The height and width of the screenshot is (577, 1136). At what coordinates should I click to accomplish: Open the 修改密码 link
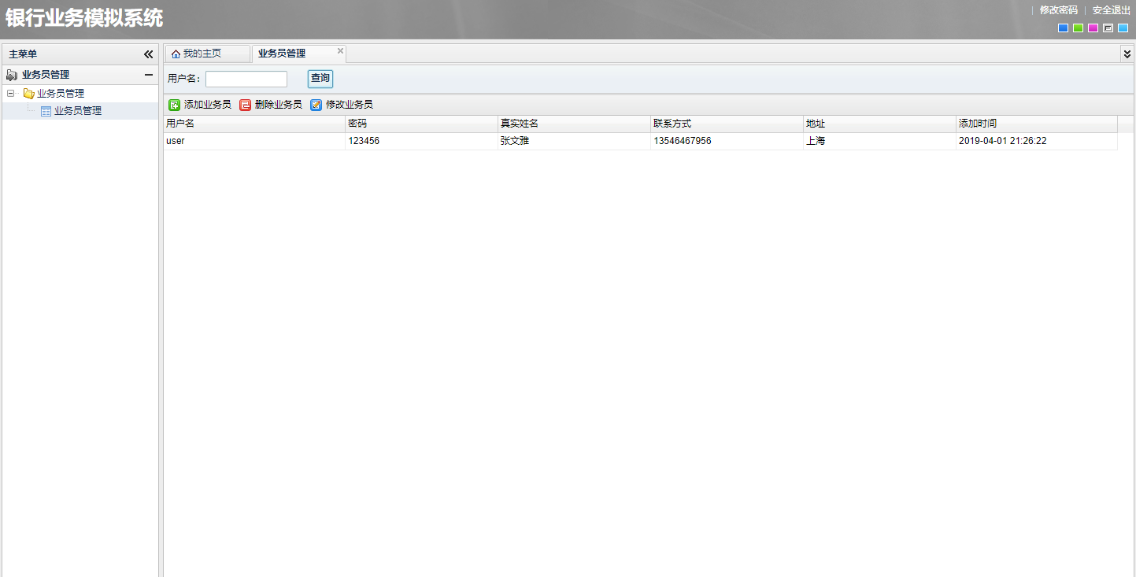(x=1058, y=10)
